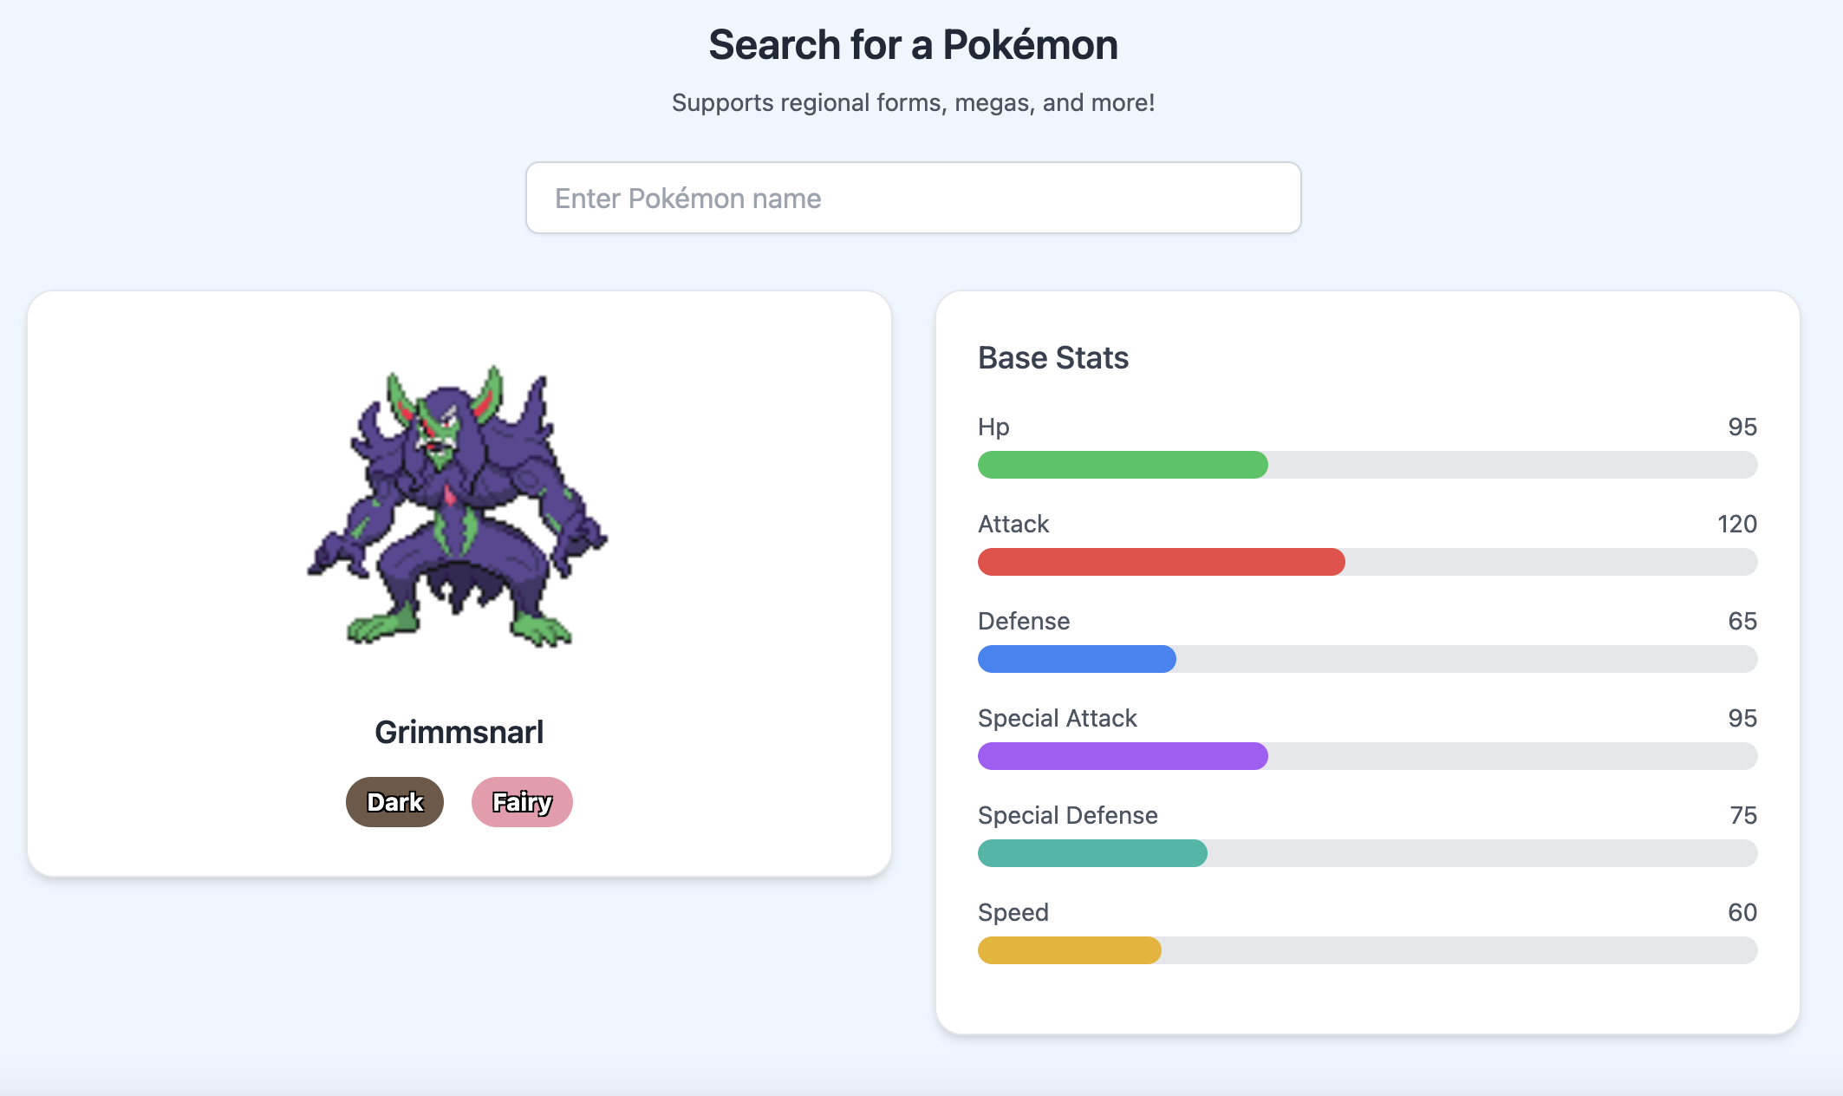The width and height of the screenshot is (1843, 1096).
Task: Click the Hp stat label
Action: tap(993, 427)
